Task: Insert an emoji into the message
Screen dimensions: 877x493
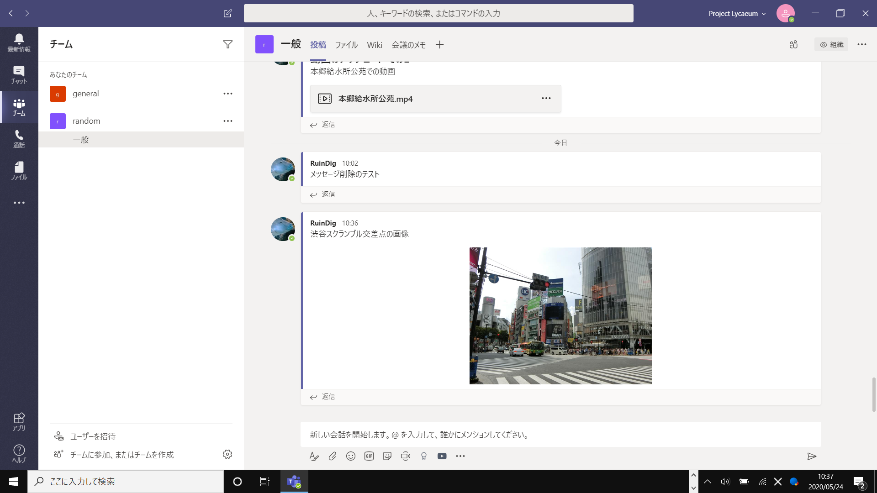Action: 351,456
